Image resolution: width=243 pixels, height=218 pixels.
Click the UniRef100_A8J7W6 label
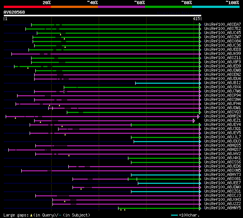click(x=222, y=91)
